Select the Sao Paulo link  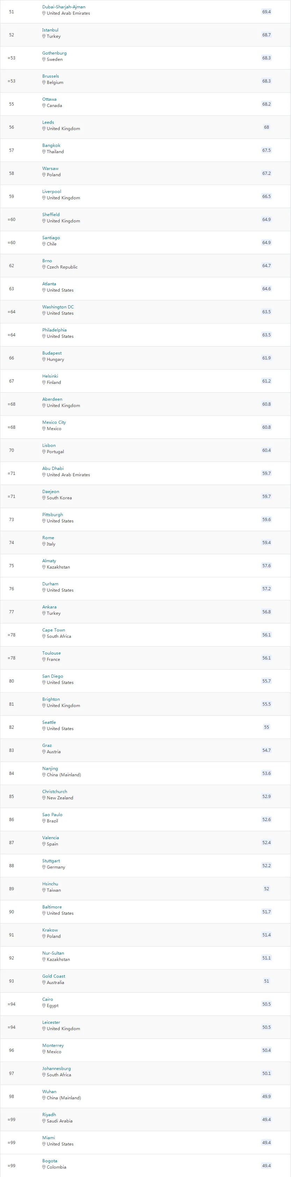click(52, 815)
